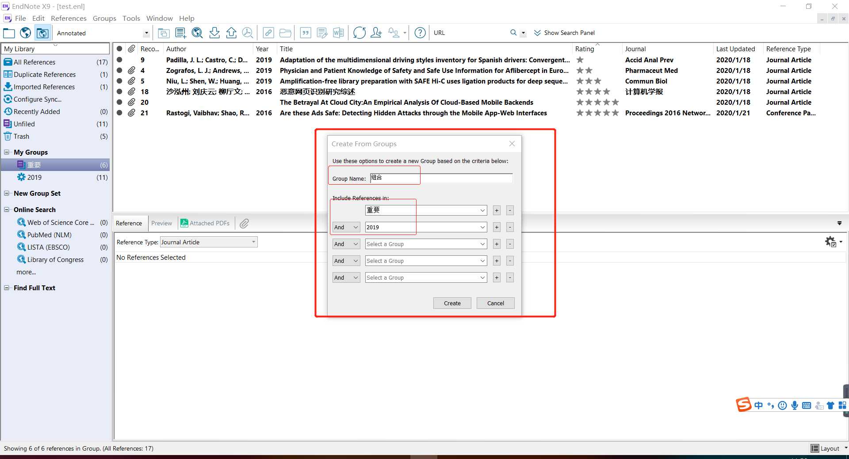Collapse the Find Full Text group set
The height and width of the screenshot is (459, 849).
[7, 288]
